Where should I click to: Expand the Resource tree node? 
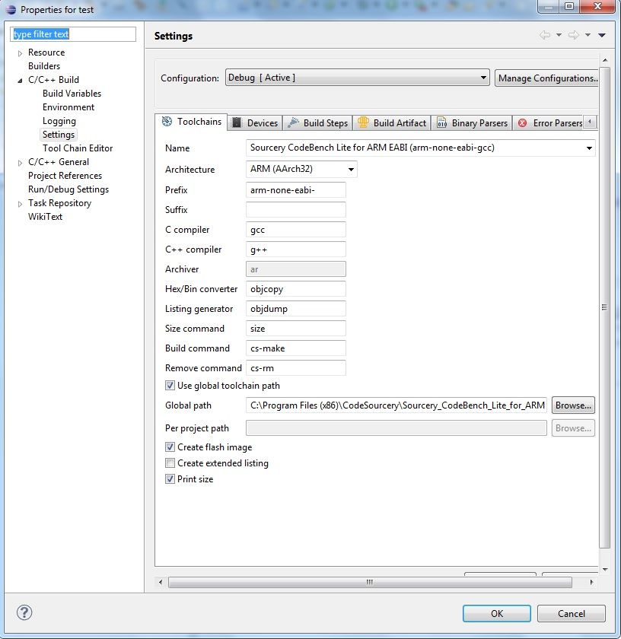[20, 53]
